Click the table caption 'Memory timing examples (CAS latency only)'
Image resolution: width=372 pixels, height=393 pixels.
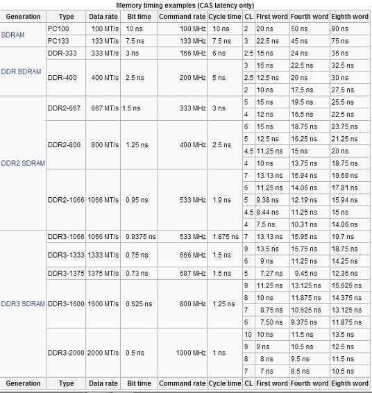[x=185, y=6]
